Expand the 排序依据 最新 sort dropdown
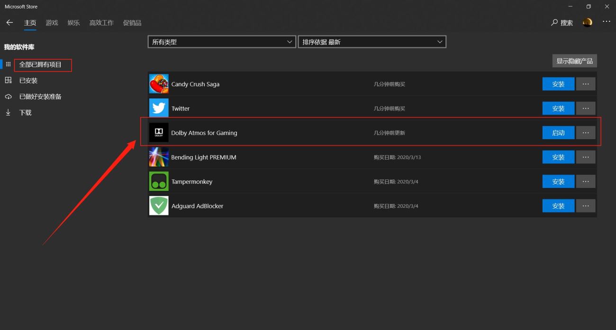Image resolution: width=616 pixels, height=330 pixels. [372, 42]
